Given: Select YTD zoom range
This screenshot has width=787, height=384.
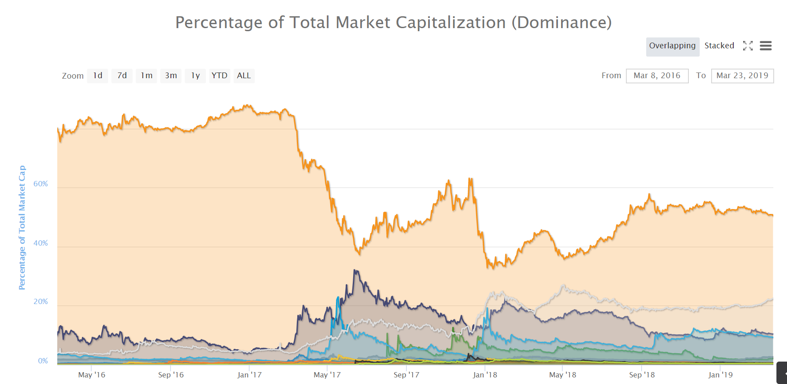Looking at the screenshot, I should (x=219, y=76).
